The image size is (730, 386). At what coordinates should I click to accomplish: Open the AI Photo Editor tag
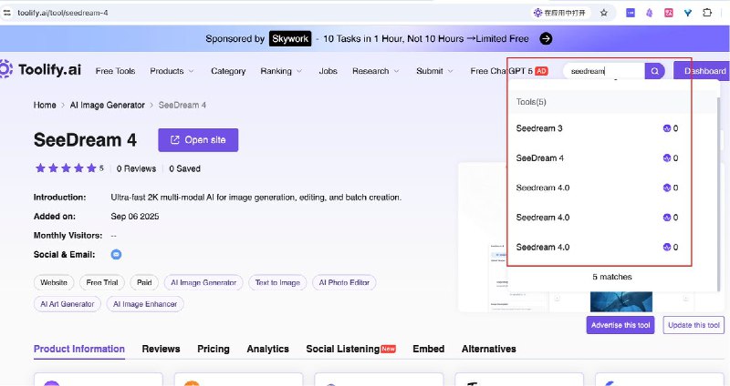click(x=344, y=282)
